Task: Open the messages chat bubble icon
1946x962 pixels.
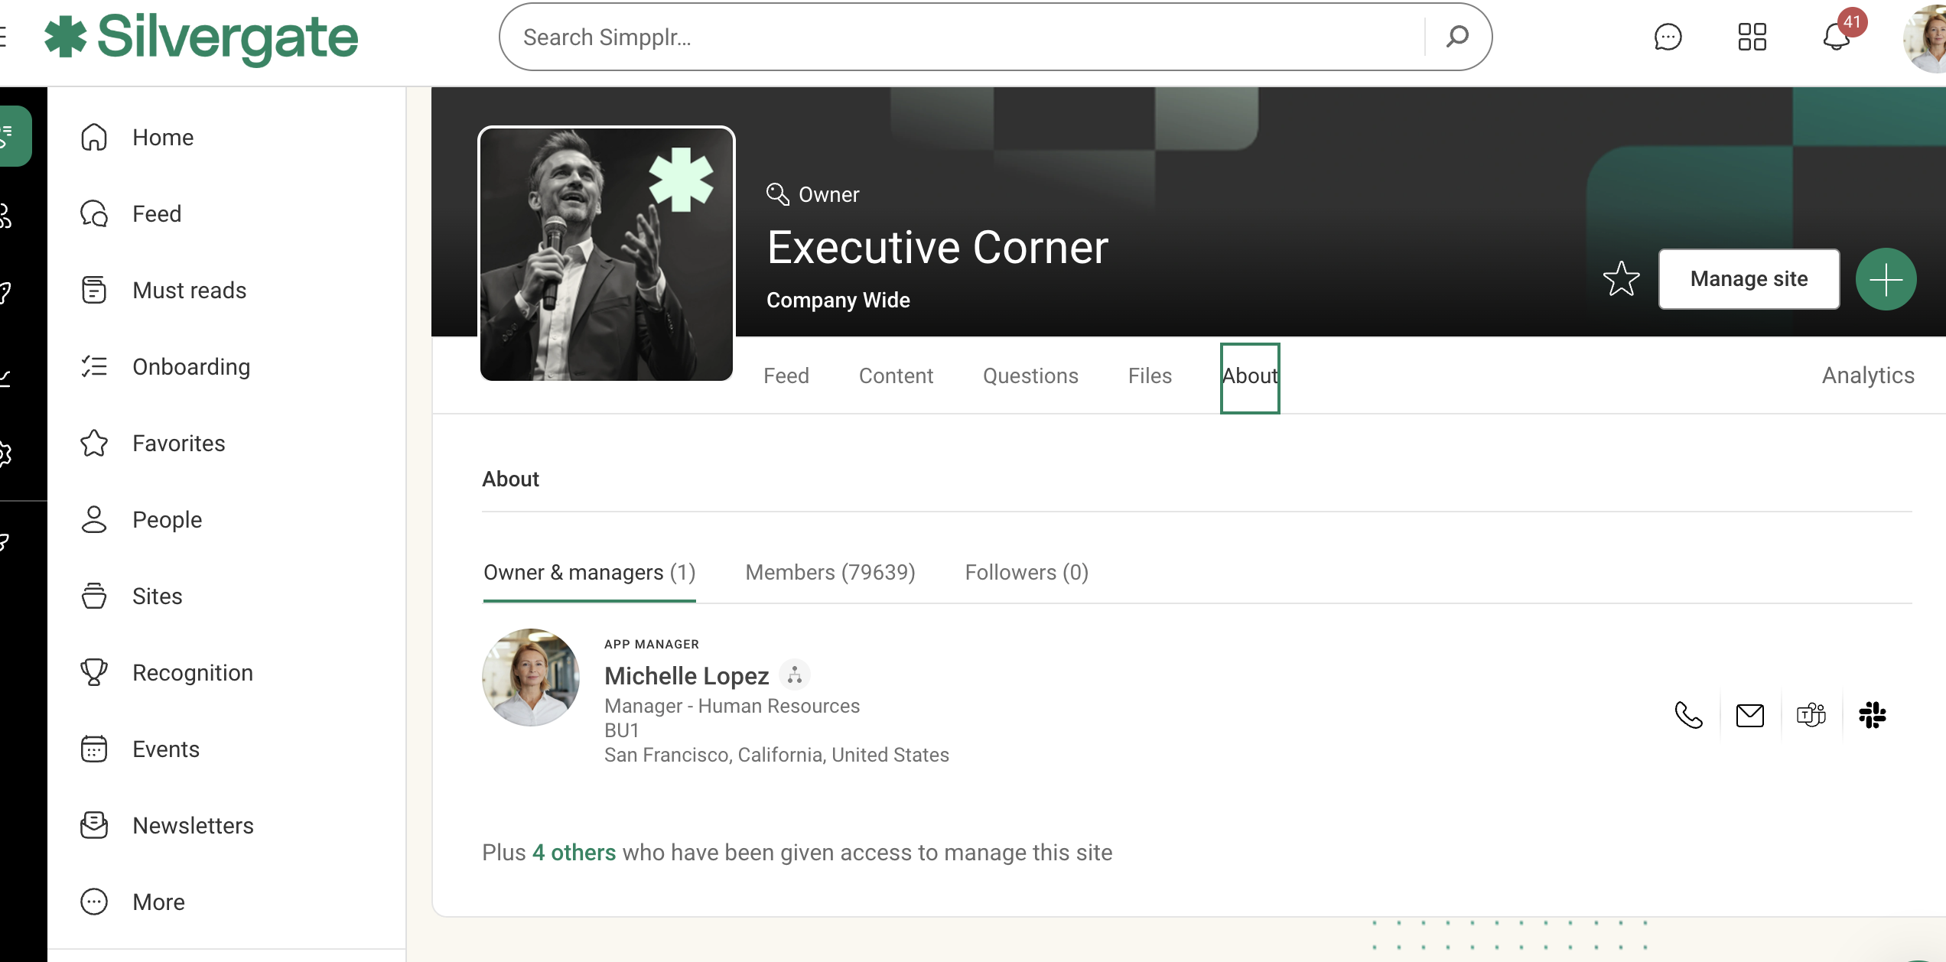Action: pos(1668,37)
